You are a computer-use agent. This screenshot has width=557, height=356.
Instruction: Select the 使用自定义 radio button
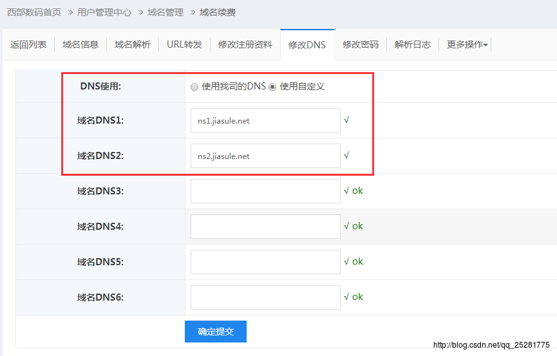pyautogui.click(x=272, y=87)
